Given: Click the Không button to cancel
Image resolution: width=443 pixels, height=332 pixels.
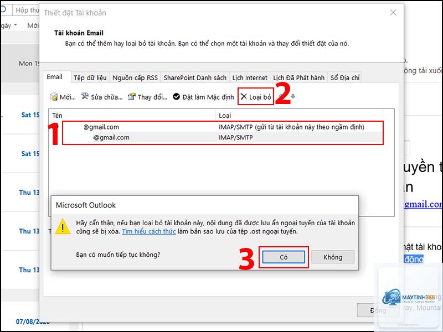Looking at the screenshot, I should (x=333, y=257).
